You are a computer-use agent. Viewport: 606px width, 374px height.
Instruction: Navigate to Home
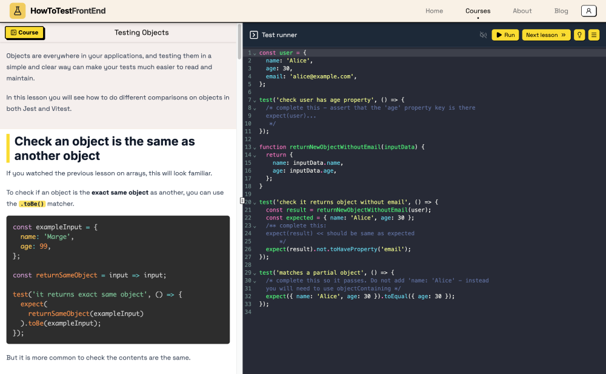(x=434, y=11)
